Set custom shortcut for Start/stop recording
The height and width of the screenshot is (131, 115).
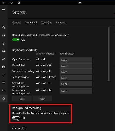pyautogui.click(x=76, y=72)
